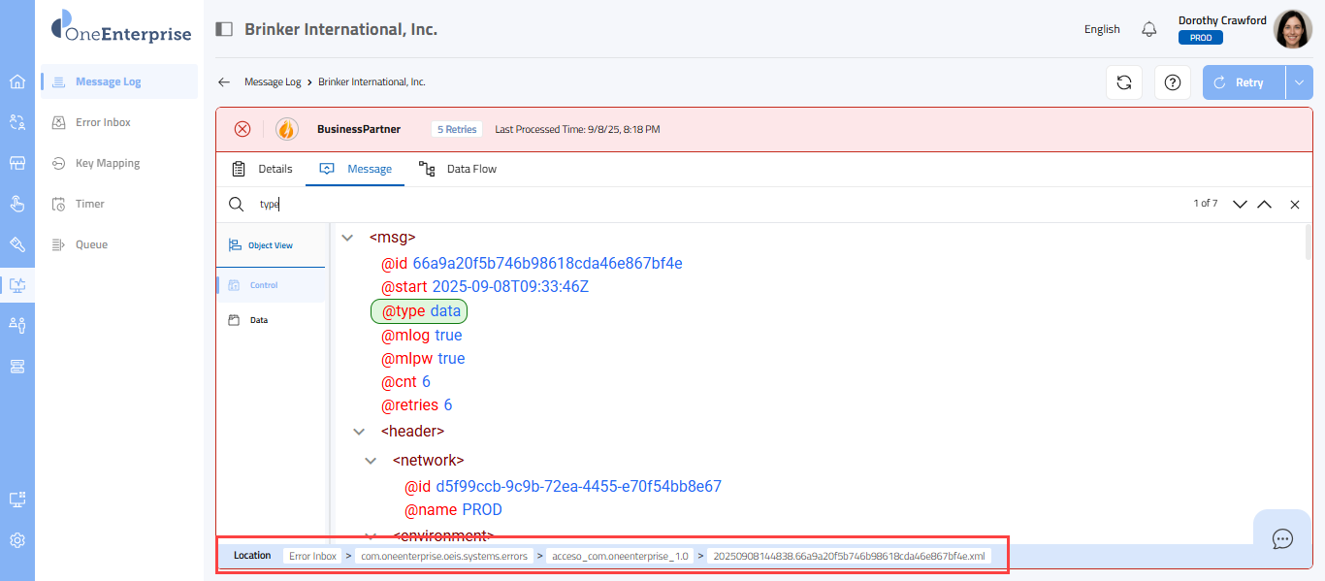Open the chat bubble widget
1325x581 pixels.
1282,538
